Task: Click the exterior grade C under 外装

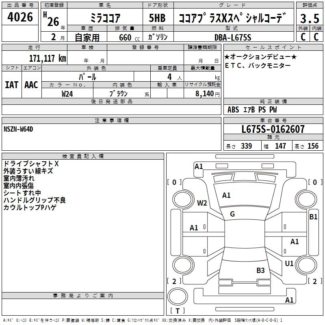Action: pyautogui.click(x=303, y=37)
